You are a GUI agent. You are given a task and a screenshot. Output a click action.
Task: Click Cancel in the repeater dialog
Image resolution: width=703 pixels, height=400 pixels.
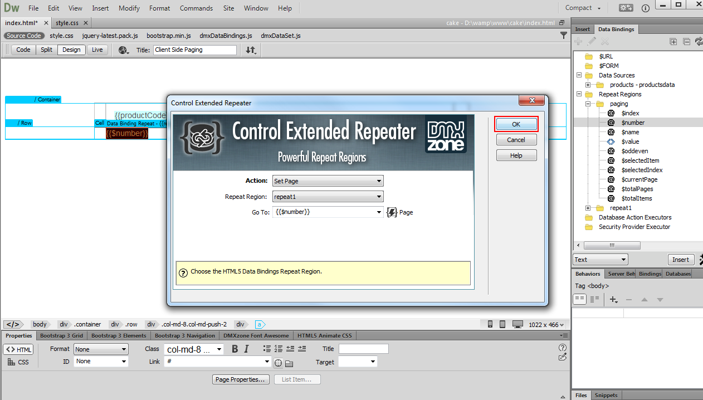click(x=516, y=140)
